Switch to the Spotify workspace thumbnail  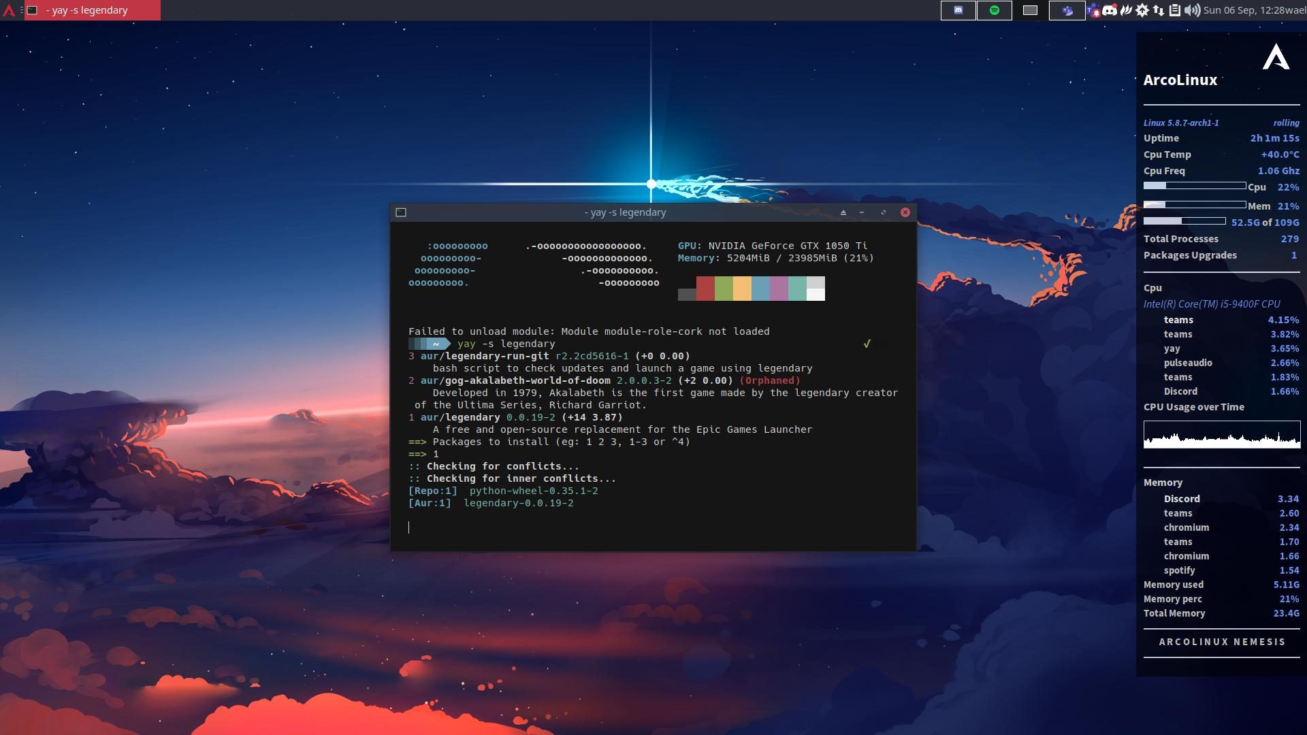pyautogui.click(x=994, y=10)
